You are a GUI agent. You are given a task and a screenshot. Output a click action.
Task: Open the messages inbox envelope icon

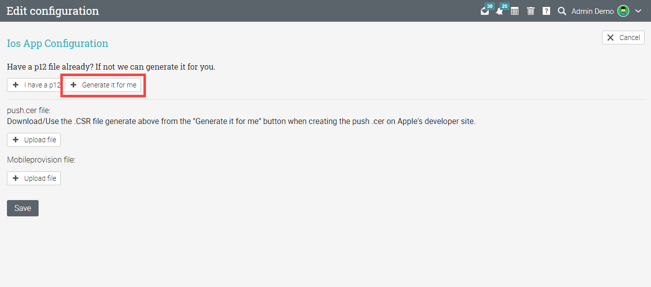485,11
